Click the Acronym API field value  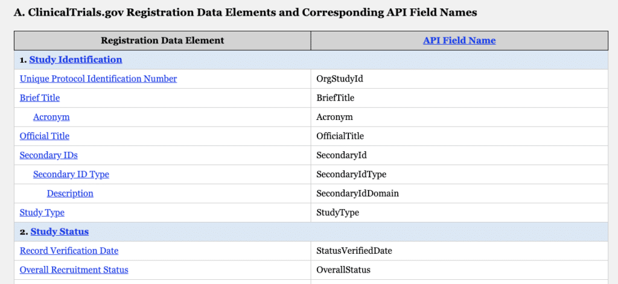point(334,117)
